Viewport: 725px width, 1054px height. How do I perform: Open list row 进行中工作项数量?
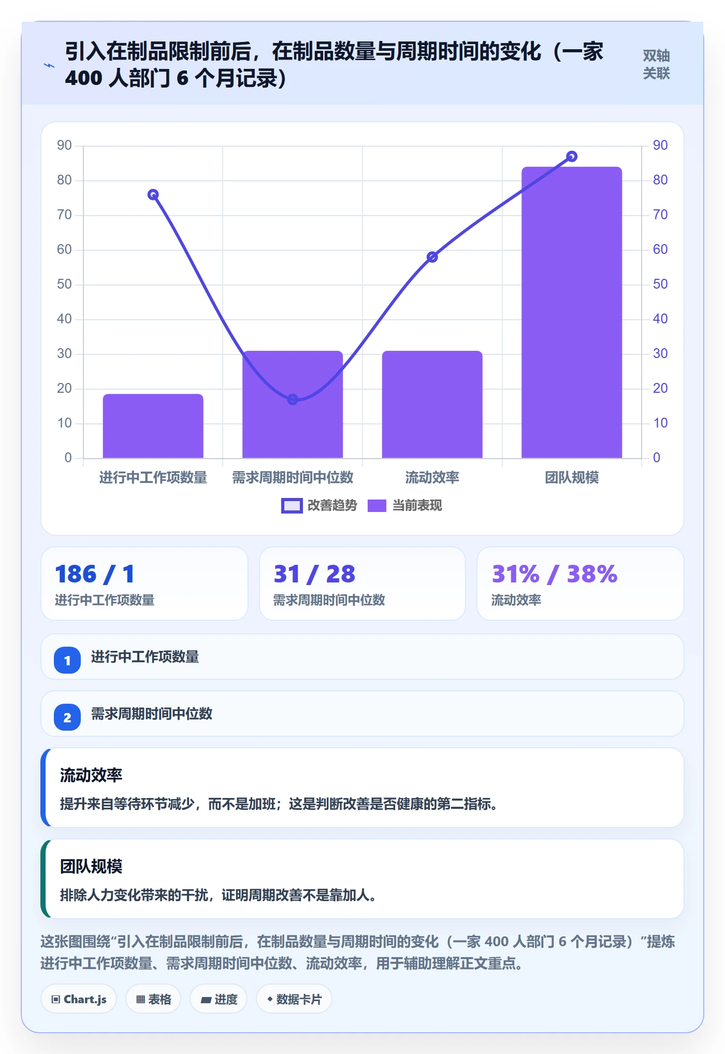(363, 657)
